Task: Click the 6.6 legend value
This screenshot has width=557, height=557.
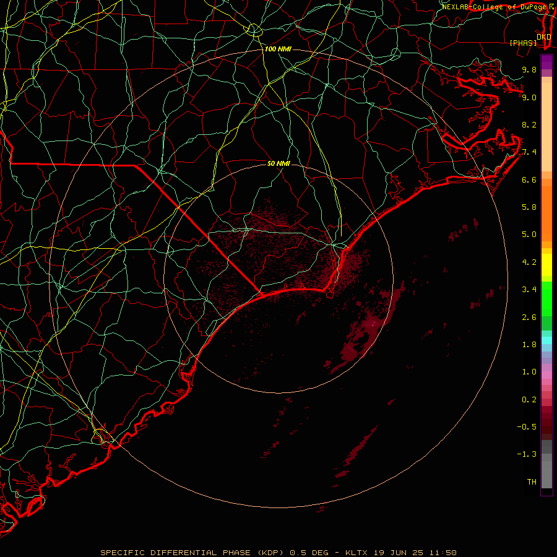Action: (529, 179)
